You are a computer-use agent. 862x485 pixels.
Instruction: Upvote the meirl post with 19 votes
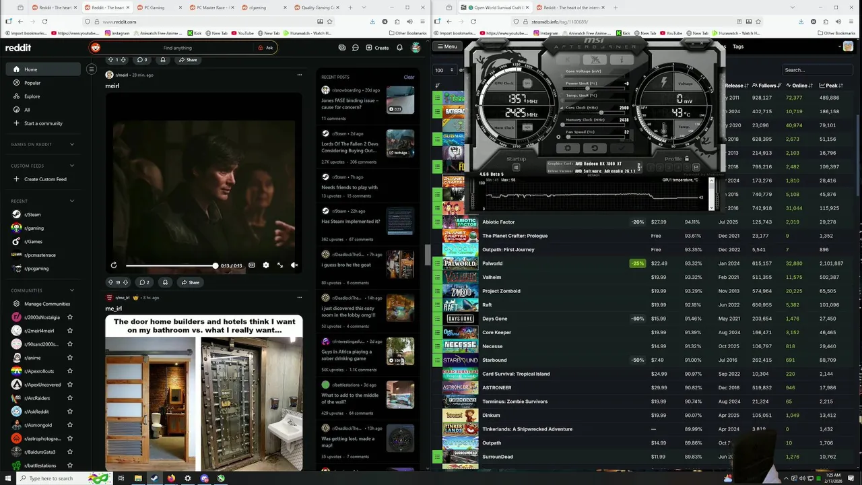(110, 282)
